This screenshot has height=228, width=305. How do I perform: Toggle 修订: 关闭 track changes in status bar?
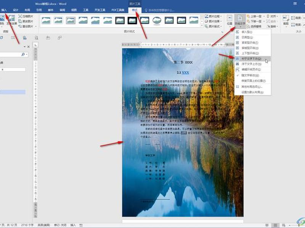60,225
